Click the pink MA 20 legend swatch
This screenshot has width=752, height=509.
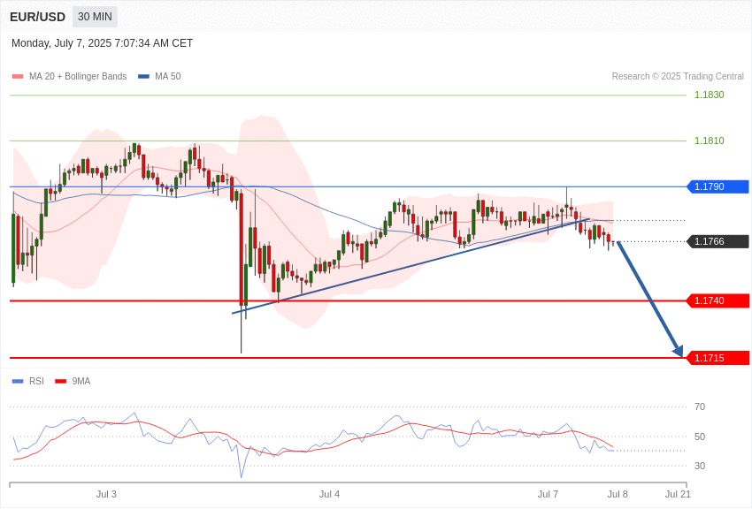[x=18, y=77]
